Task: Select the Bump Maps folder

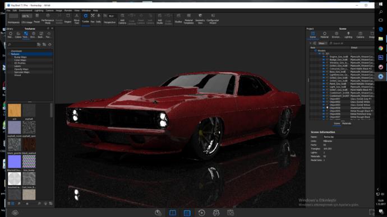Action: coord(20,57)
